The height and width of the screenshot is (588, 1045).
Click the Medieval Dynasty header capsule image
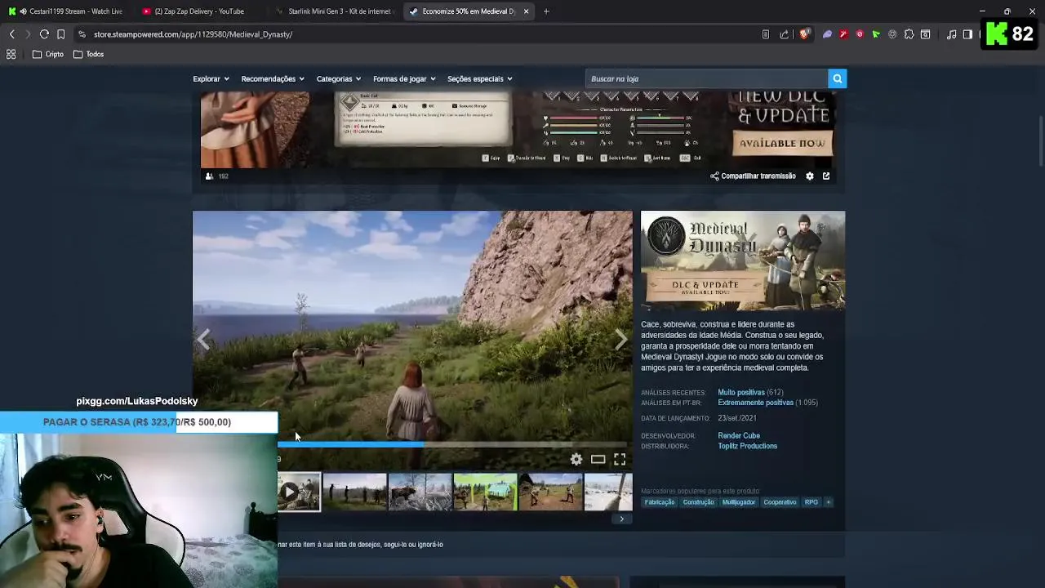743,261
